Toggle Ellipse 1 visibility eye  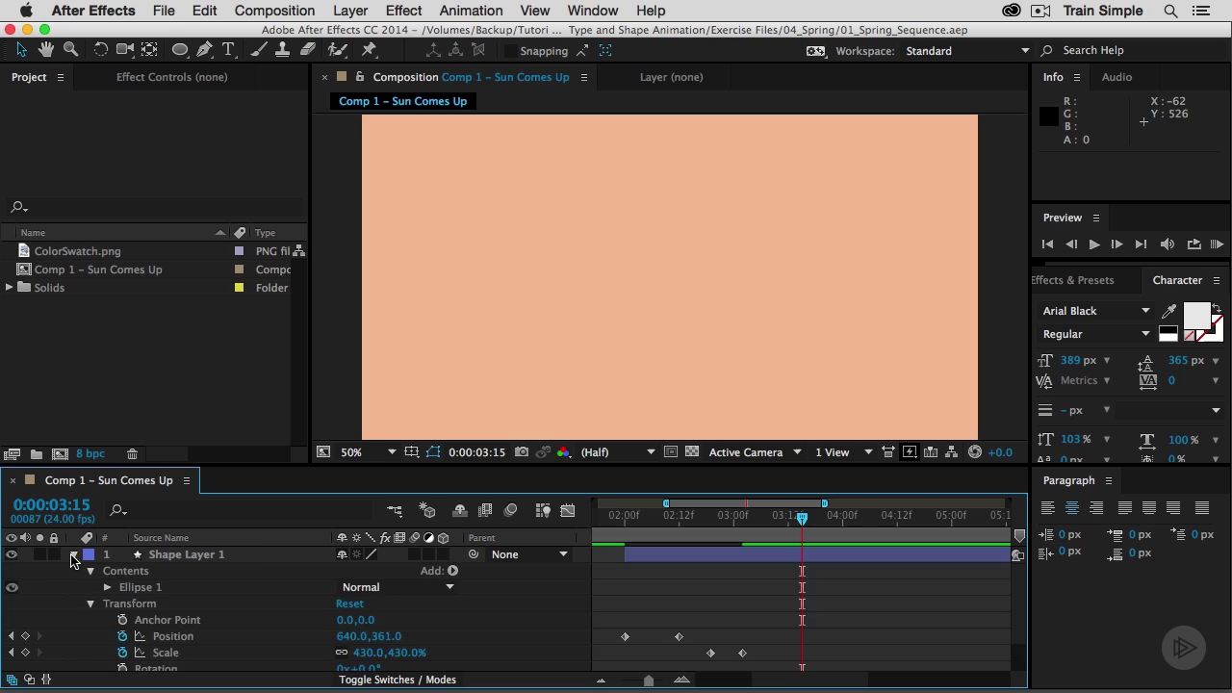(x=12, y=587)
